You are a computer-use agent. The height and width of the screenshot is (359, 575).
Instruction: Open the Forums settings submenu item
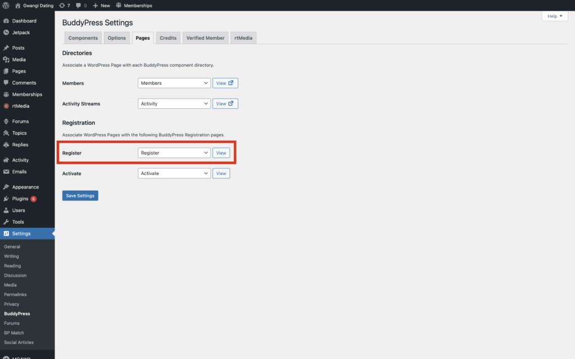pyautogui.click(x=12, y=323)
